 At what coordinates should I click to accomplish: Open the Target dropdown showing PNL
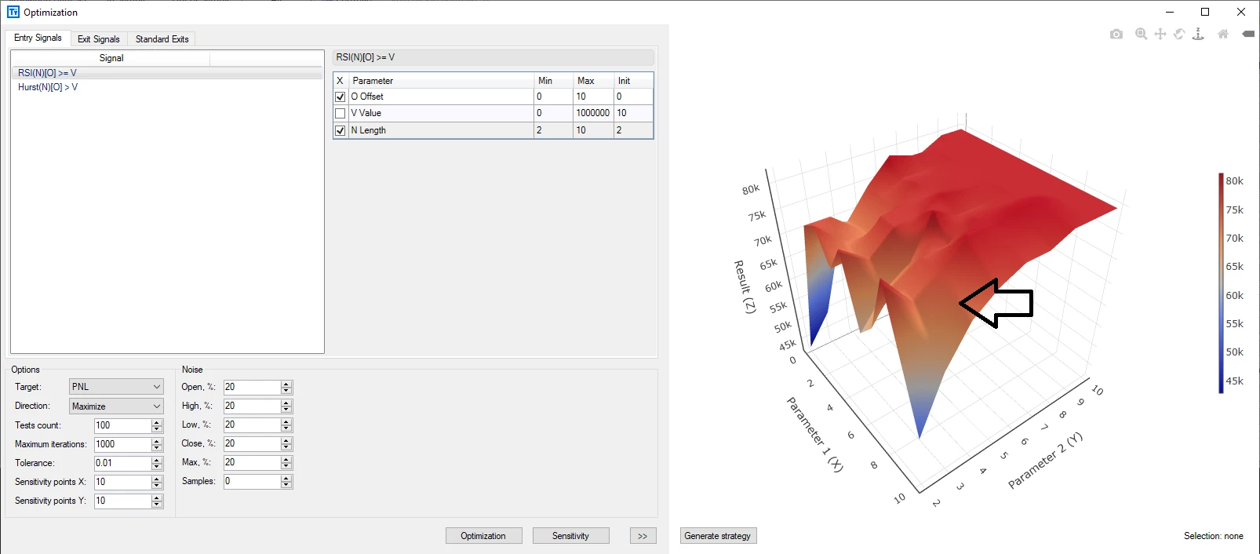click(x=116, y=387)
